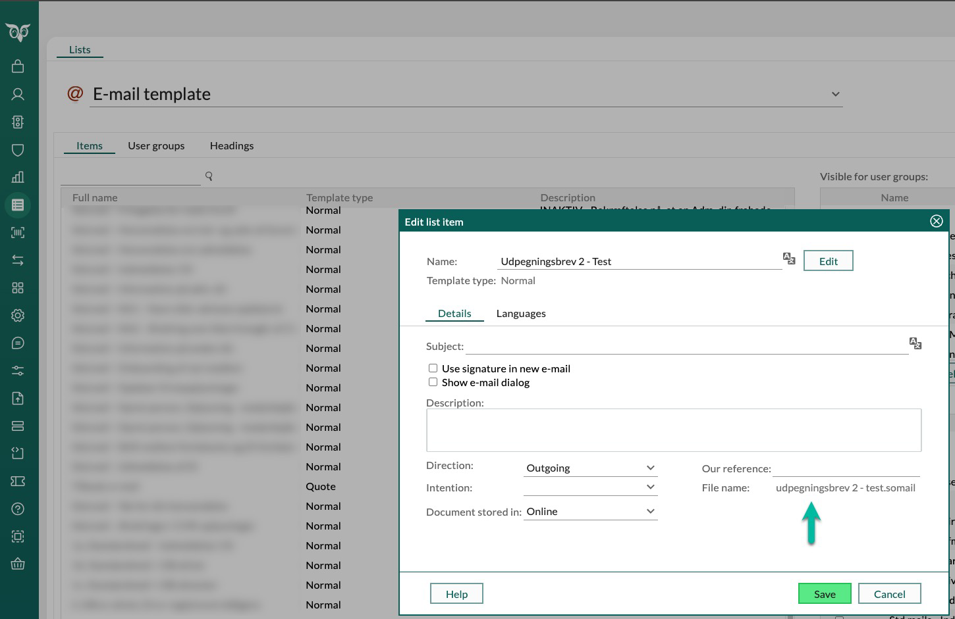Image resolution: width=955 pixels, height=619 pixels.
Task: Open the chat bubble sidebar icon
Action: (18, 343)
